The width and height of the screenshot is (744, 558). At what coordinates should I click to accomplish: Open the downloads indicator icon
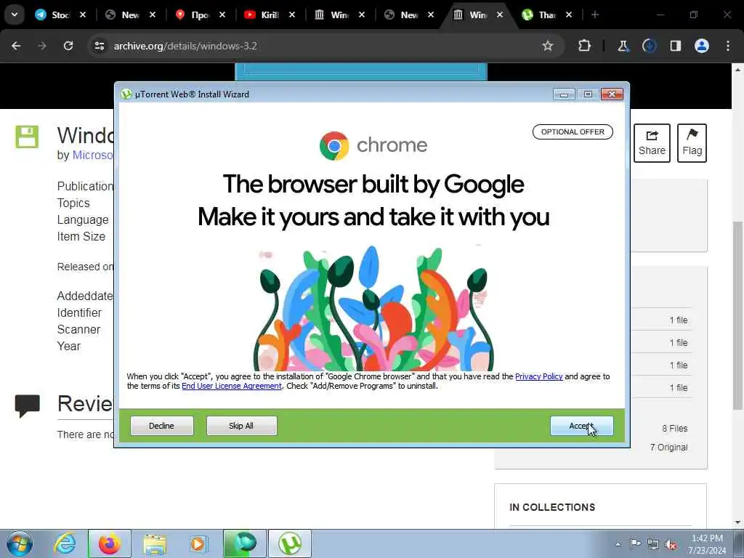[649, 46]
